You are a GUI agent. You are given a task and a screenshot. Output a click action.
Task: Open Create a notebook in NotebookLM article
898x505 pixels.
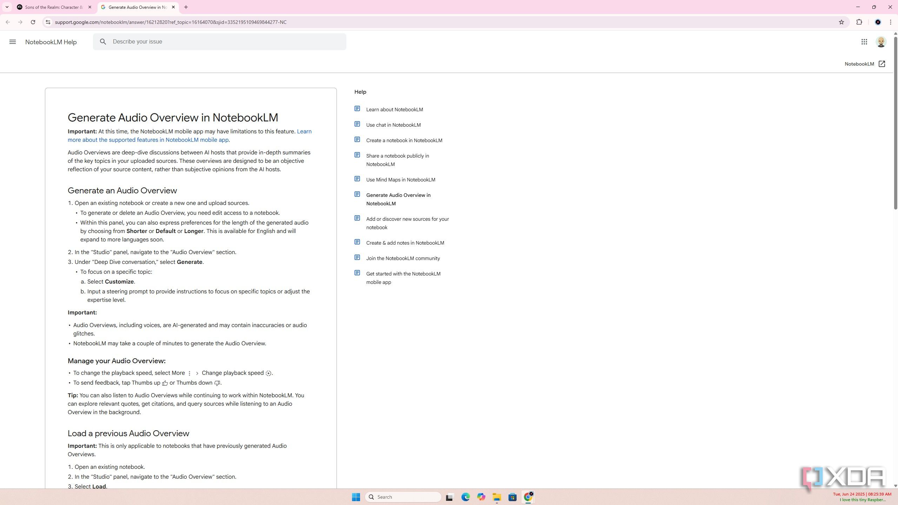[404, 140]
